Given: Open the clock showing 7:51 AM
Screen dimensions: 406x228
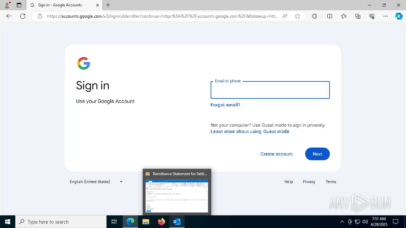Looking at the screenshot, I should tap(379, 222).
